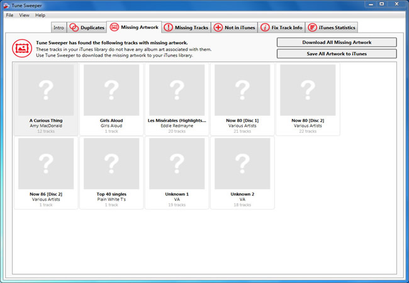Image resolution: width=409 pixels, height=283 pixels.
Task: Click the '18 tracks' count text
Action: click(x=242, y=205)
